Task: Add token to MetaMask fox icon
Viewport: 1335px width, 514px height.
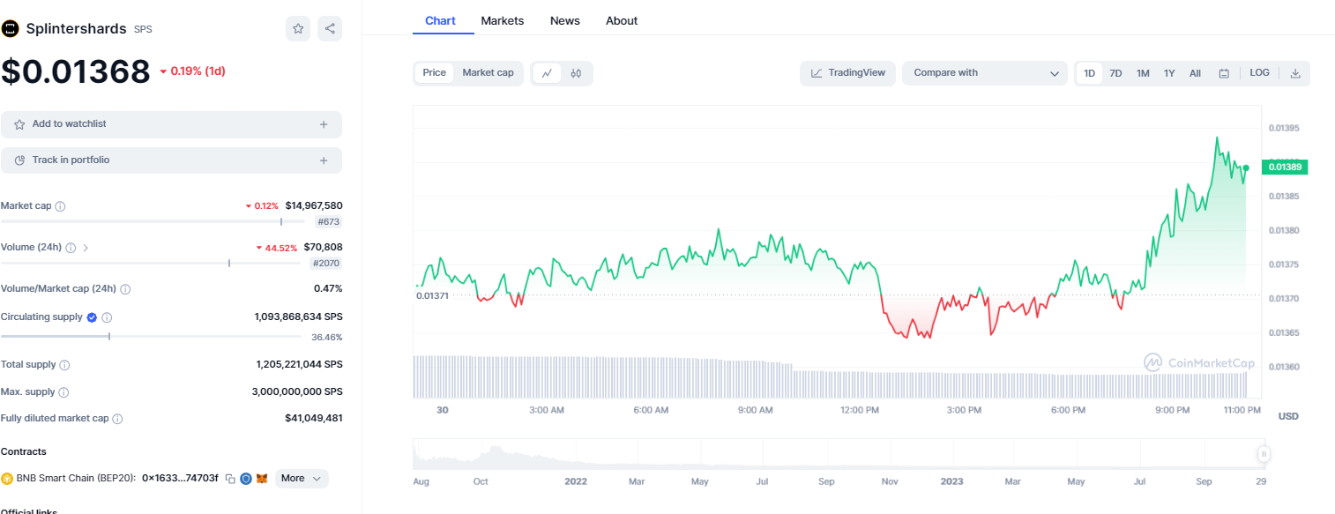Action: [x=262, y=479]
